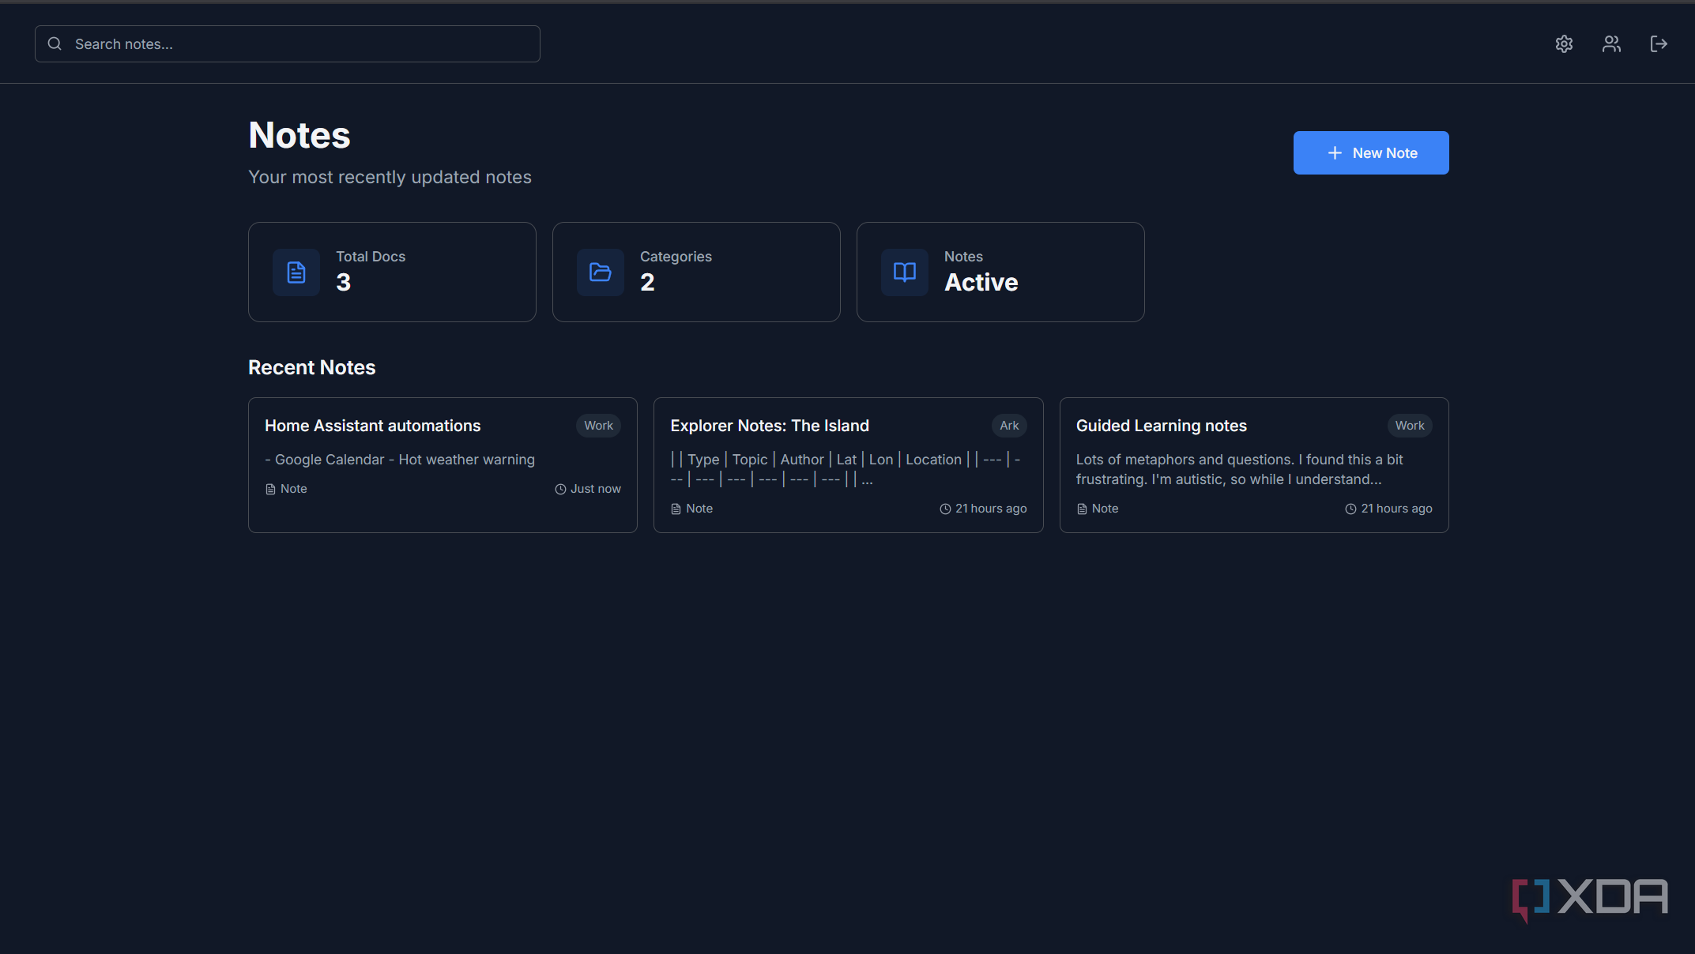Click the Recent Notes heading
The width and height of the screenshot is (1695, 954).
coord(312,367)
